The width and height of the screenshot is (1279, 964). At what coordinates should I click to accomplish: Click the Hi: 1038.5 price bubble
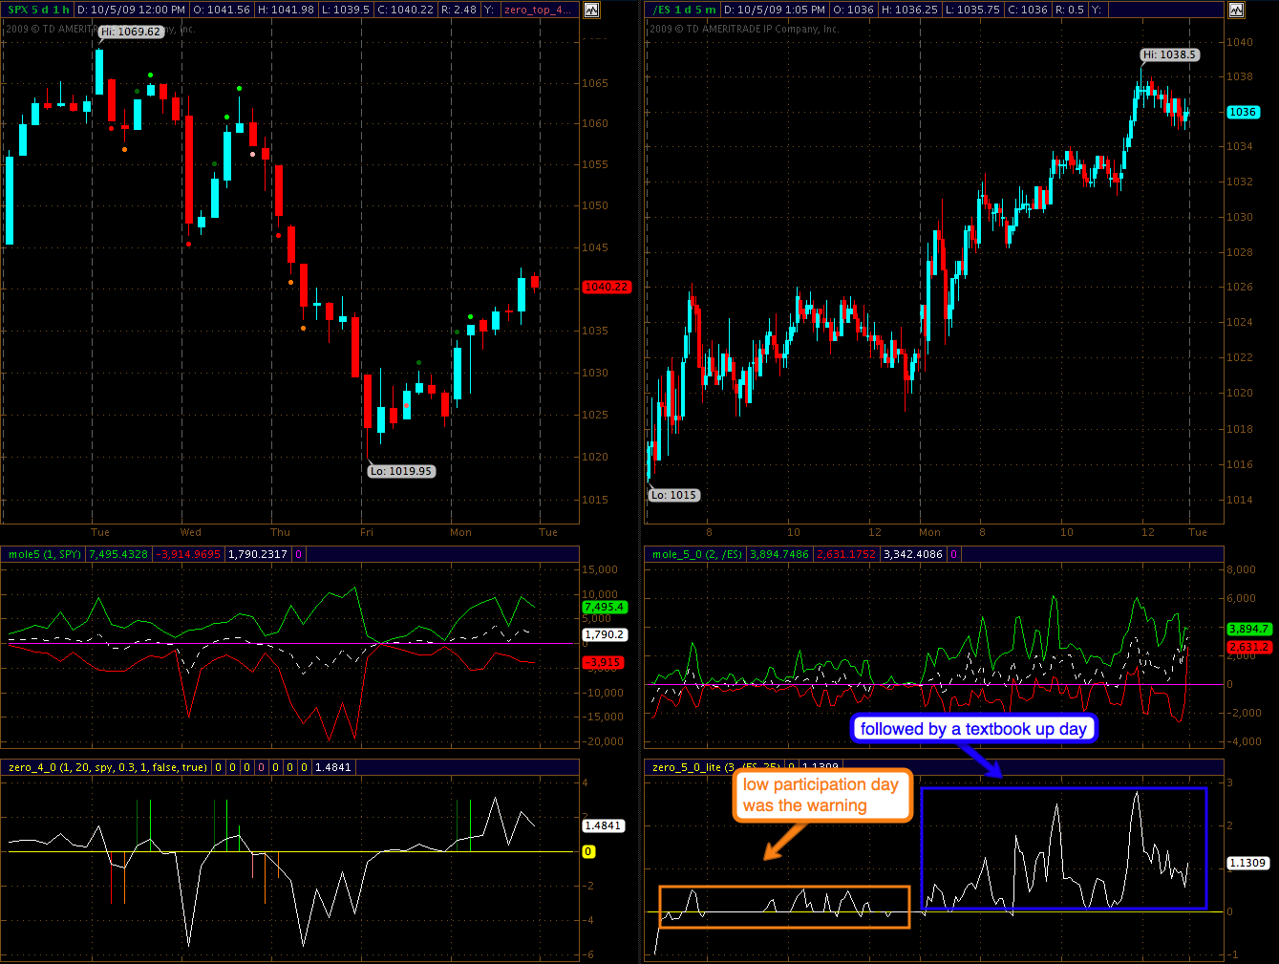(1170, 54)
